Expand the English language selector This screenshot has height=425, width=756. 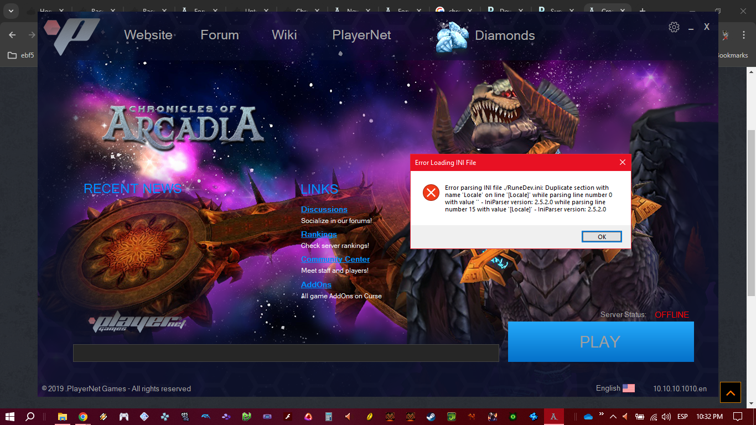click(608, 388)
